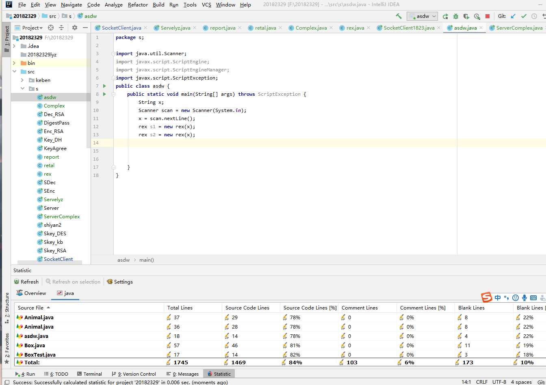This screenshot has height=385, width=546.
Task: Click the 14:1 cursor position indicator
Action: pos(466,382)
